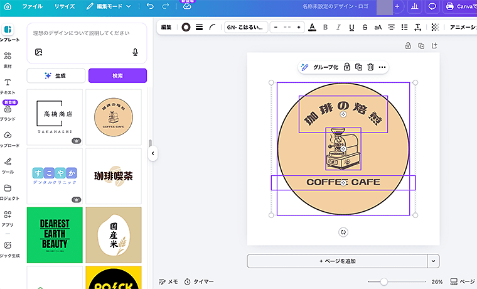Select the 珈琲喫茶 logo template

pyautogui.click(x=114, y=176)
